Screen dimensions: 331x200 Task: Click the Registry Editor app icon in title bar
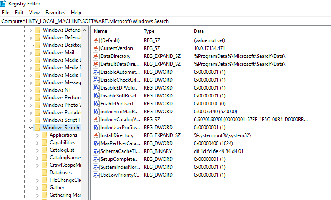3,4
